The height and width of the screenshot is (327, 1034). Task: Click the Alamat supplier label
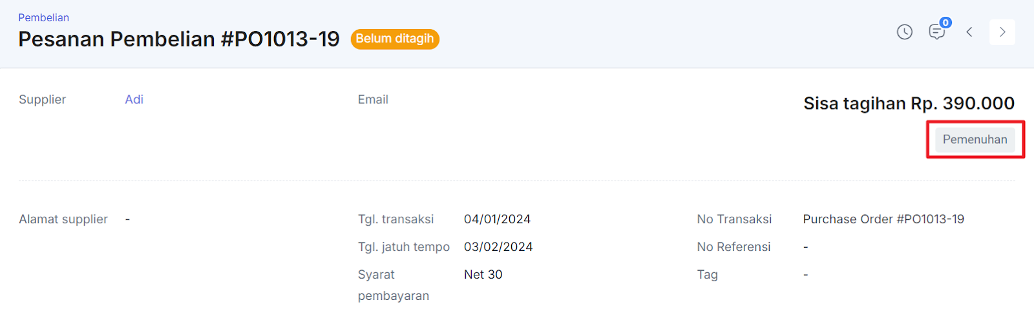pos(63,219)
